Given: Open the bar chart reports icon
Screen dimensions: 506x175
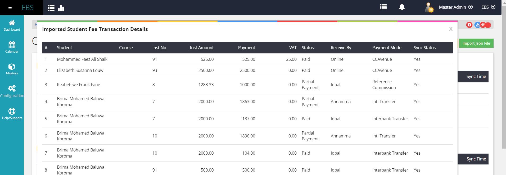Looking at the screenshot, I should tap(61, 8).
